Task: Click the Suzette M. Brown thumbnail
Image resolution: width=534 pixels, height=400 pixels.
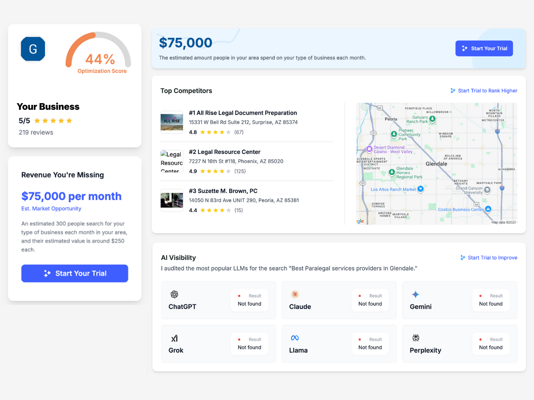Action: 172,200
